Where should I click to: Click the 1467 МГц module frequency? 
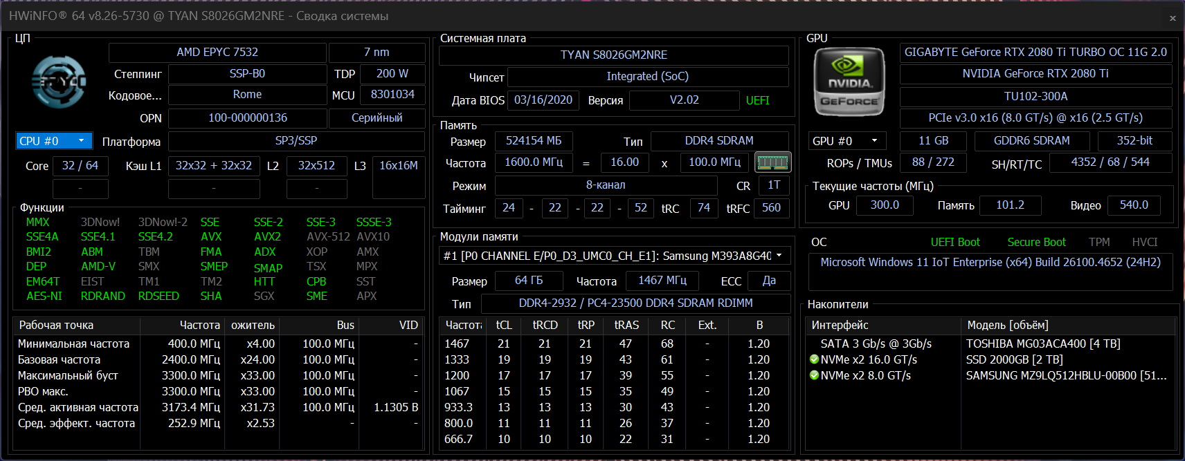tap(662, 281)
